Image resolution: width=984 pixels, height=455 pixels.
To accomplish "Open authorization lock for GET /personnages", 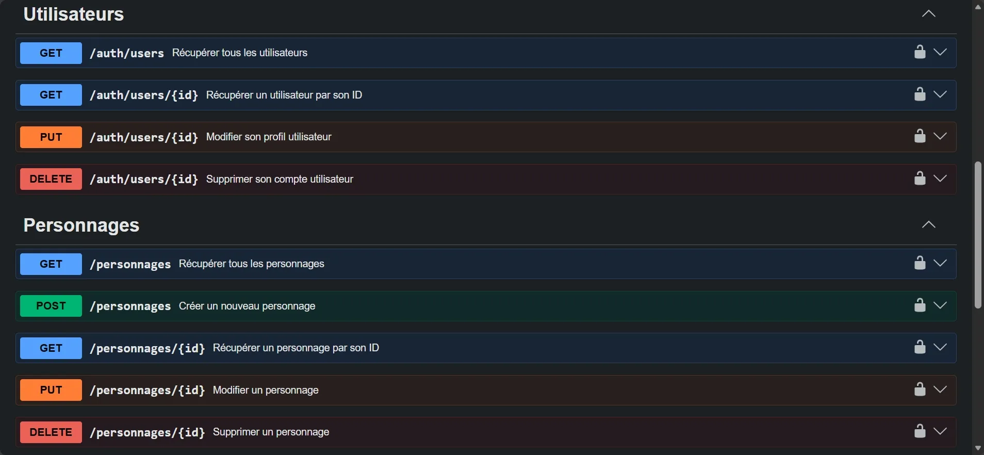I will click(920, 263).
